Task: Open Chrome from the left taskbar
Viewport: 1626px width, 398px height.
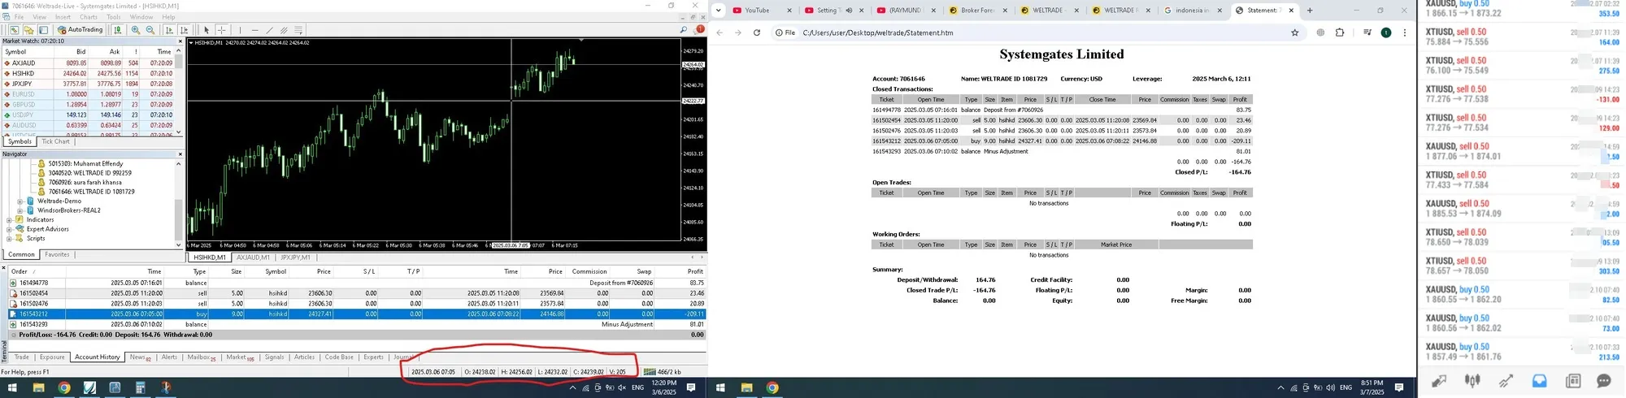Action: coord(64,387)
